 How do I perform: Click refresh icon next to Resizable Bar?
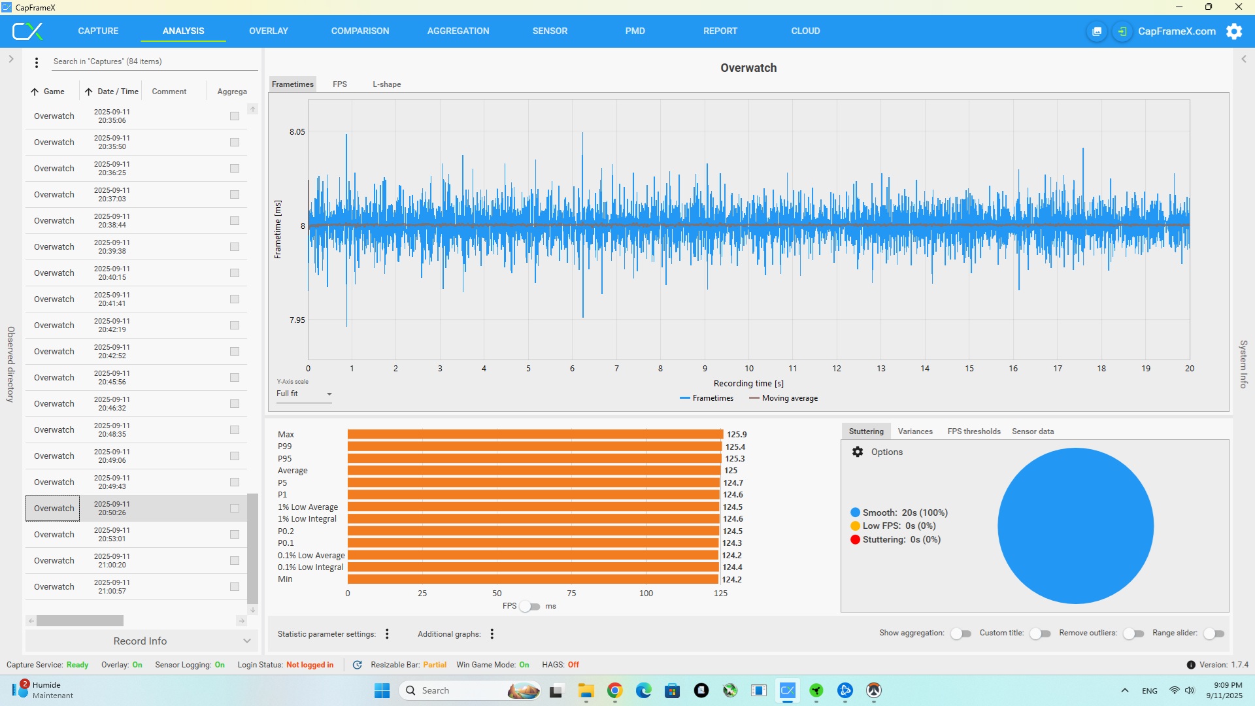(x=357, y=665)
